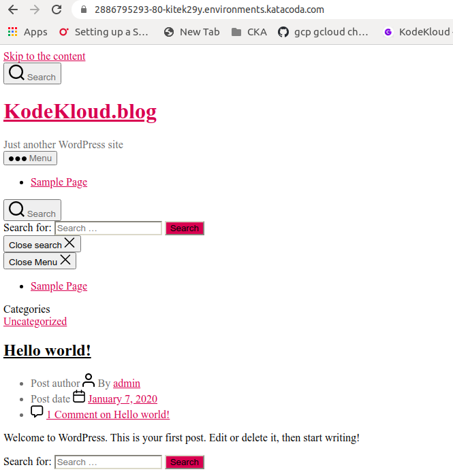Viewport: 453px width, 476px height.
Task: Click the 'Welcome to WordPress' paragraph
Action: coord(181,438)
